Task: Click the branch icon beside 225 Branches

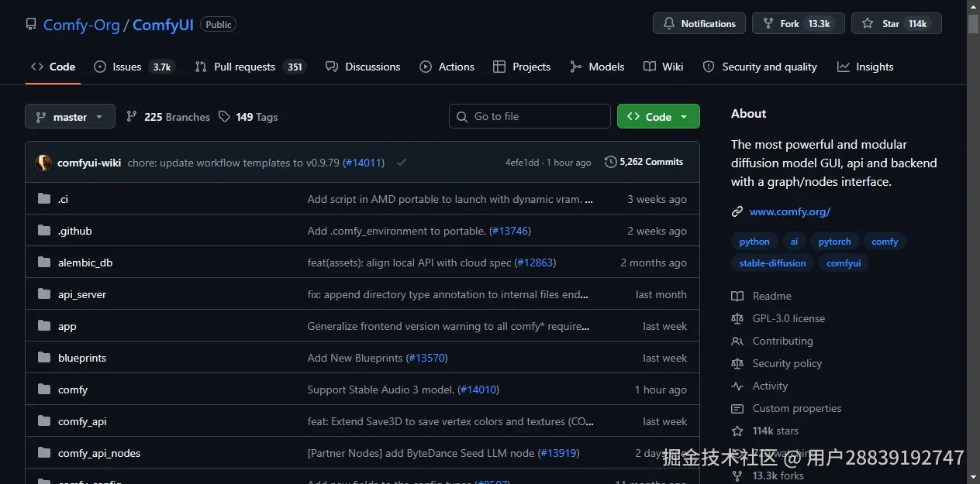Action: 132,116
